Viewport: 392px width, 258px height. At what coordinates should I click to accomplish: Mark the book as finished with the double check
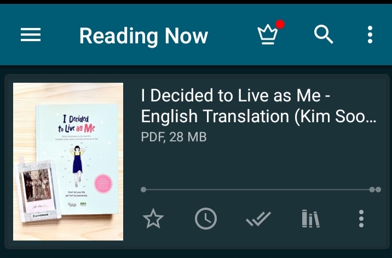tap(258, 219)
